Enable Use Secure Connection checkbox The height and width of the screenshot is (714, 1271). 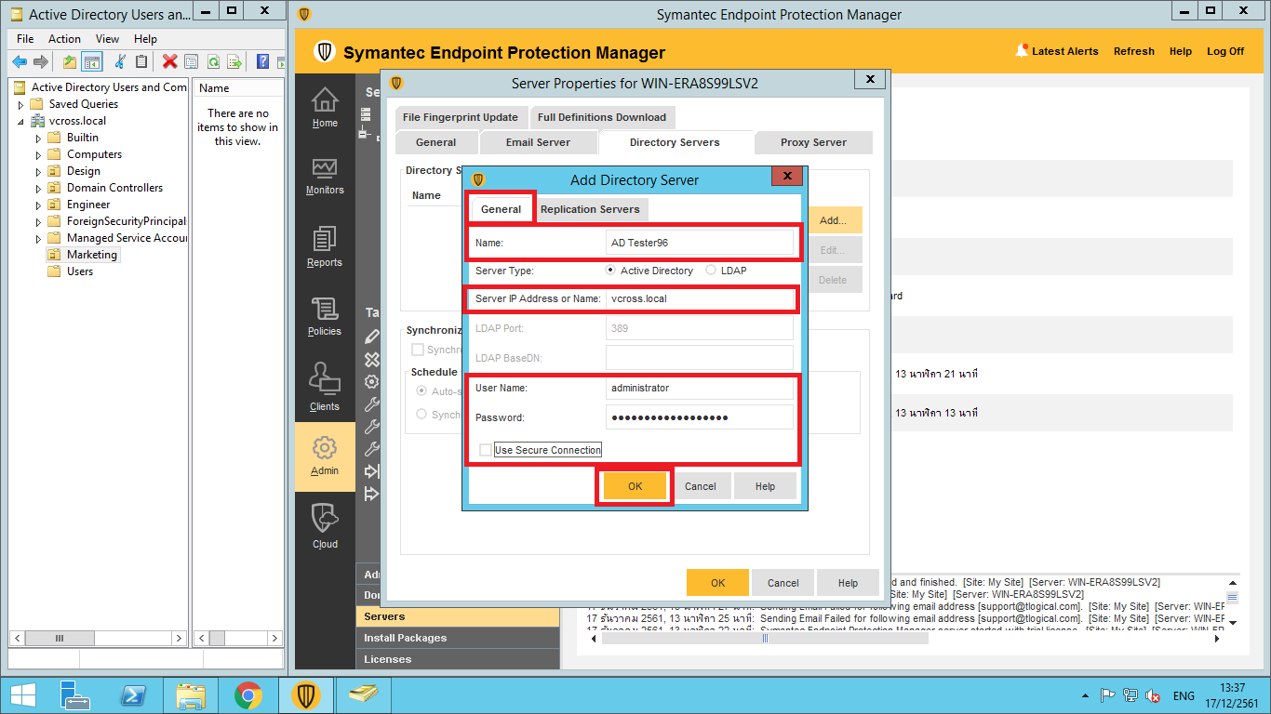(x=486, y=450)
